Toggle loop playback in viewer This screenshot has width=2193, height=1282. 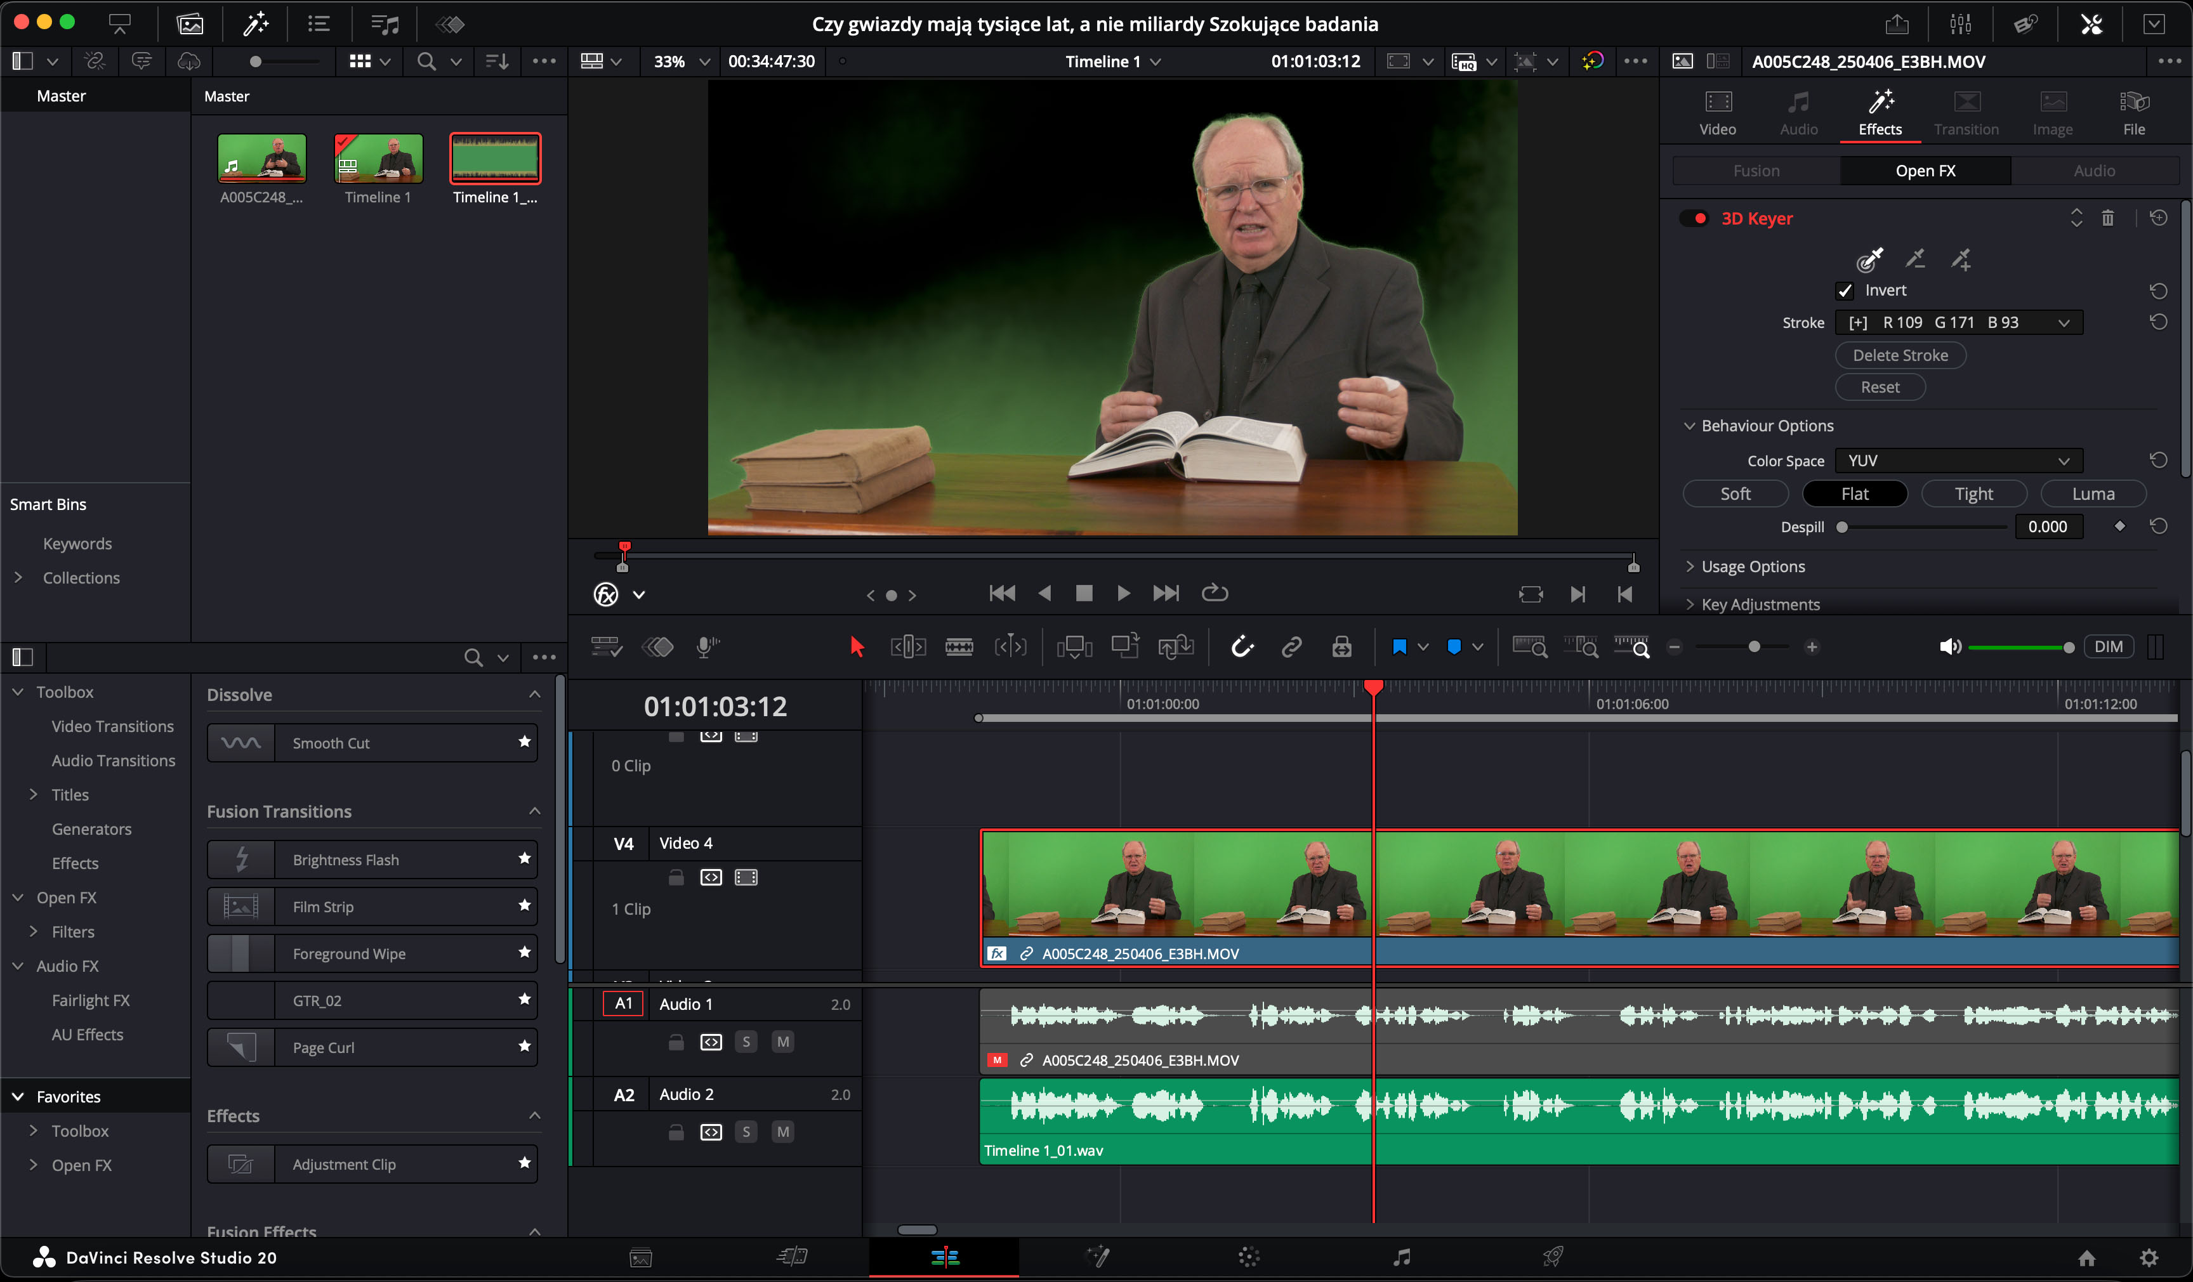click(x=1215, y=593)
